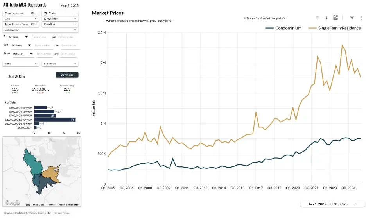Open the price Between operator dropdown
The height and width of the screenshot is (218, 366).
18,37
